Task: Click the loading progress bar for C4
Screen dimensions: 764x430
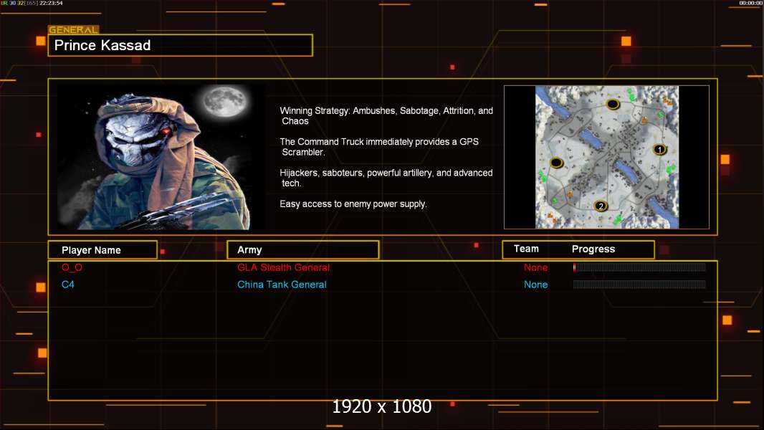Action: click(x=639, y=284)
